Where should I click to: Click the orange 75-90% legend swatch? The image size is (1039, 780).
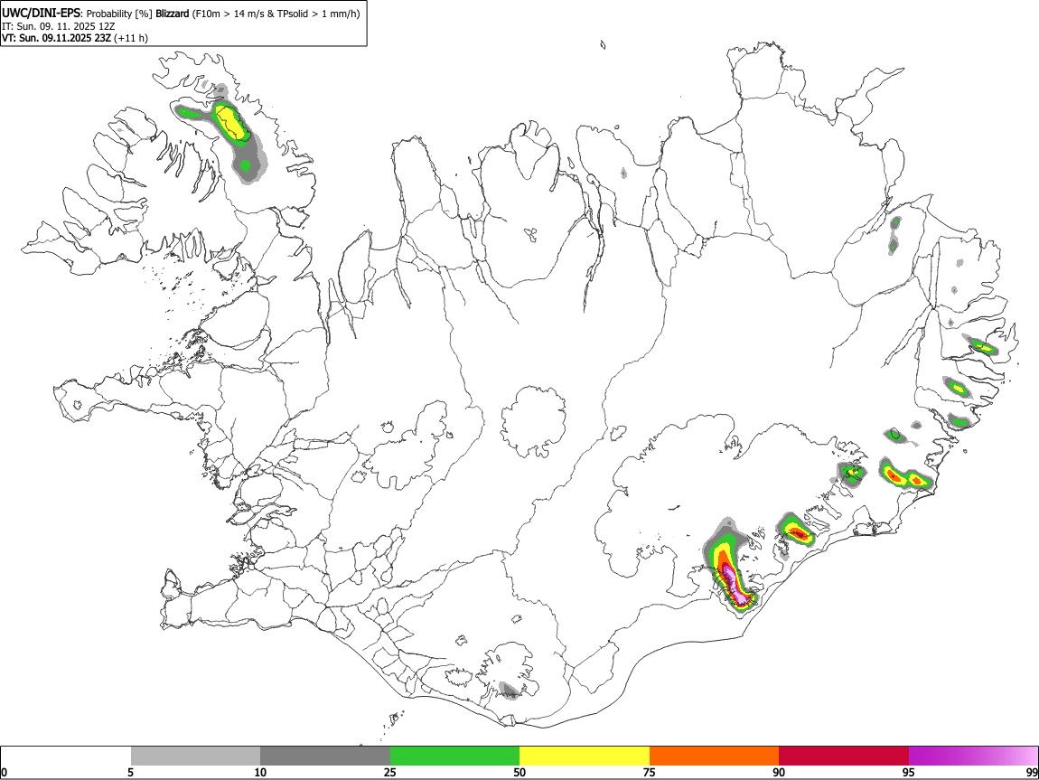(x=715, y=757)
